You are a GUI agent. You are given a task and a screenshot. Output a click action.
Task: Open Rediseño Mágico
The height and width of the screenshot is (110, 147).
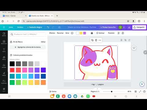pos(35,27)
